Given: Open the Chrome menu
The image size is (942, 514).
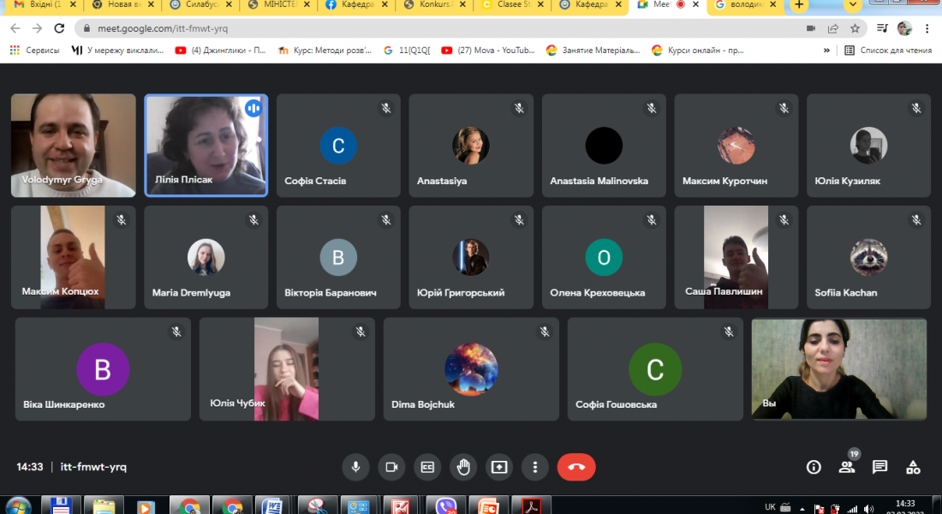Looking at the screenshot, I should click(927, 28).
